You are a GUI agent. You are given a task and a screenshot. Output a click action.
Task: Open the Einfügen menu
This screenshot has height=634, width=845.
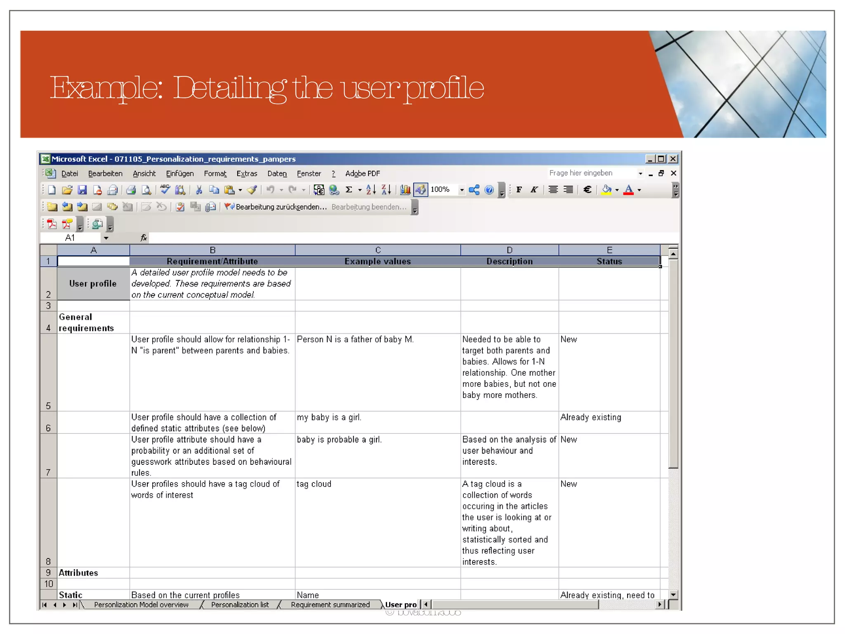coord(180,174)
